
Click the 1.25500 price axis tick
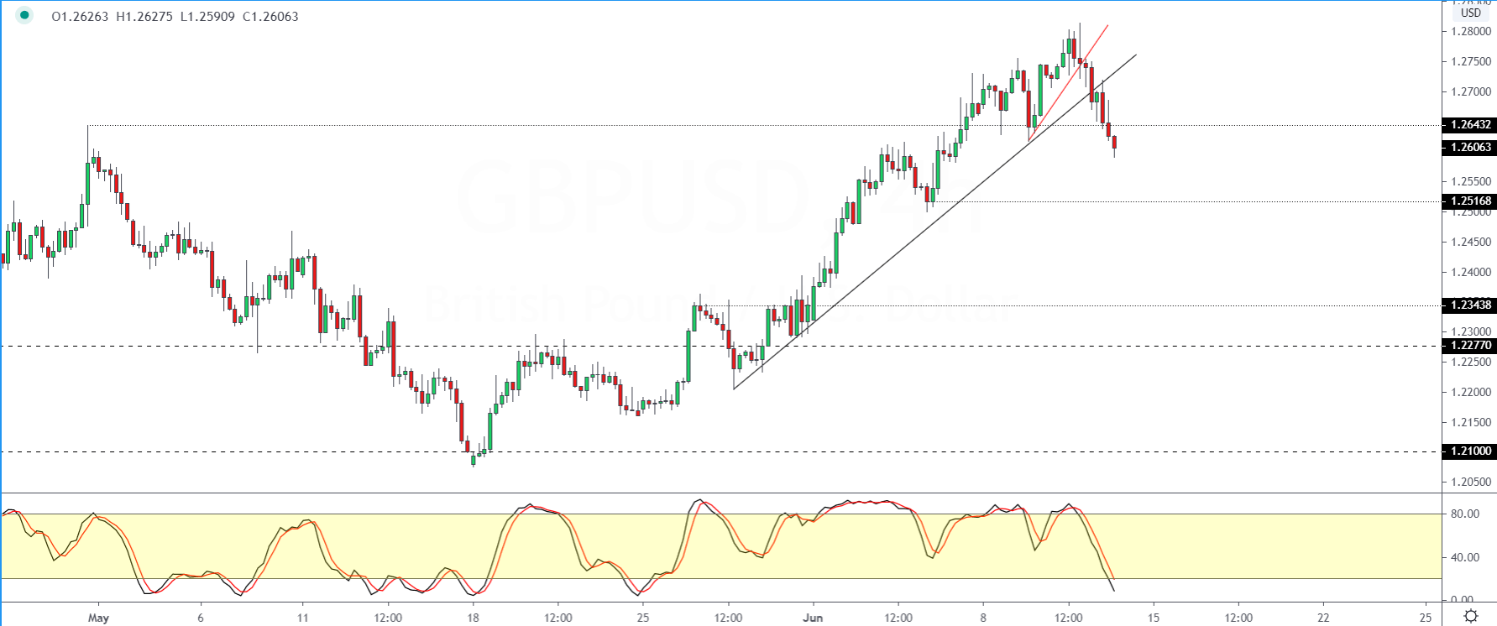[x=1471, y=181]
